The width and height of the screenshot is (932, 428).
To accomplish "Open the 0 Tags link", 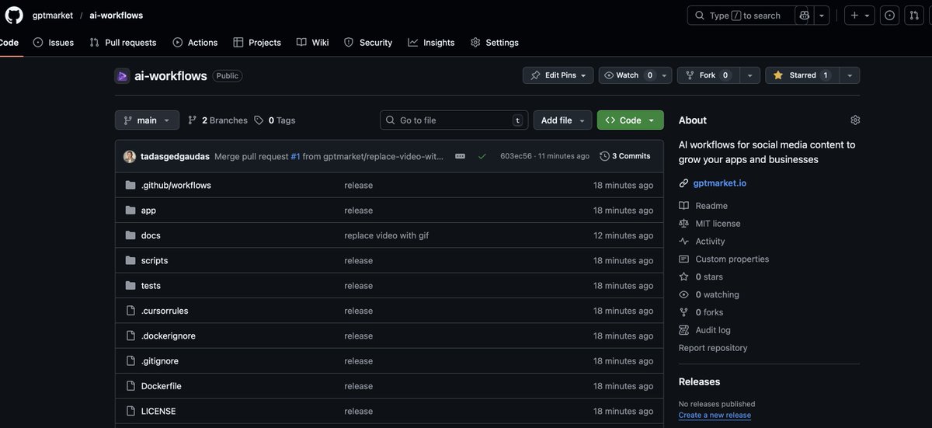I will click(275, 120).
